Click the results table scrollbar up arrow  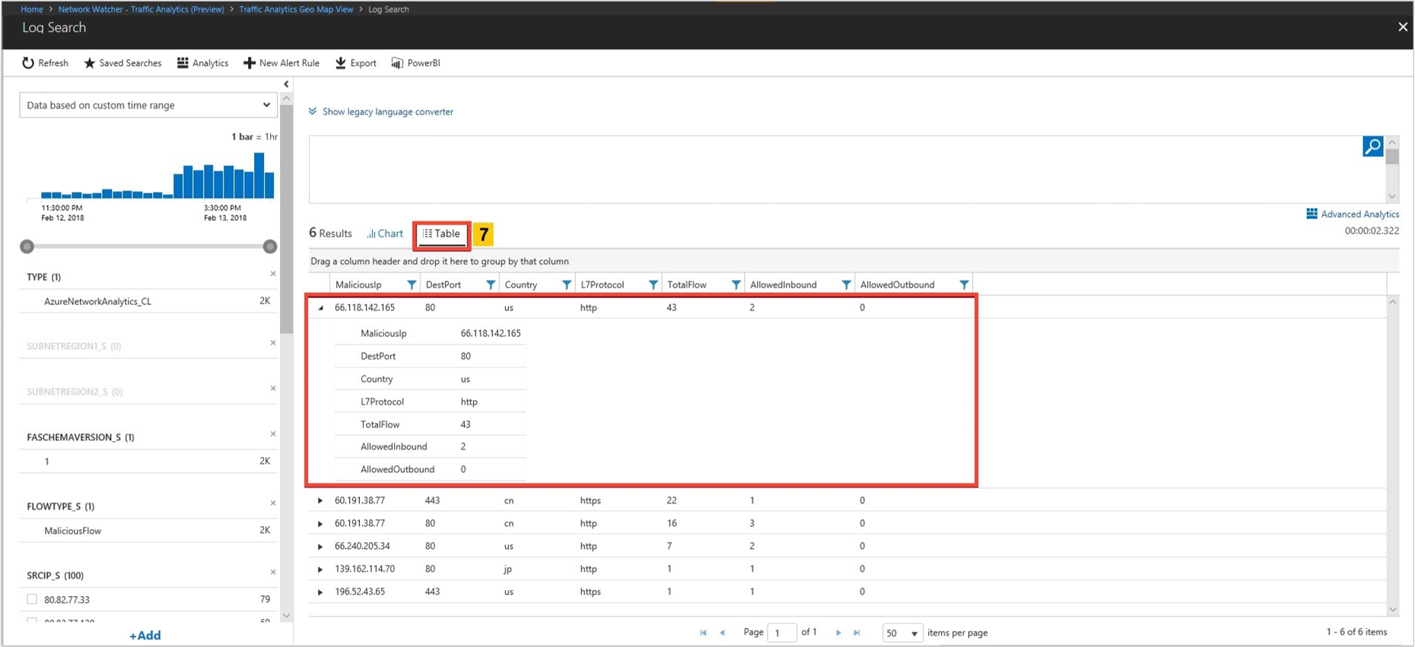click(1392, 302)
